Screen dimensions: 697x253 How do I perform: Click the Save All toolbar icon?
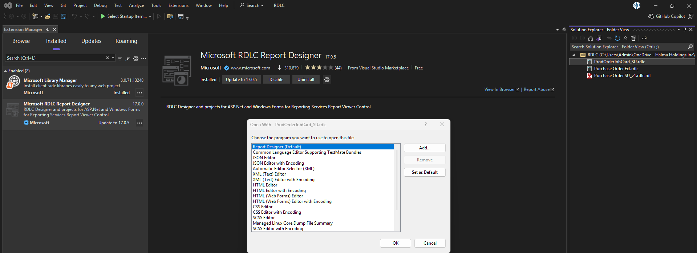[63, 16]
